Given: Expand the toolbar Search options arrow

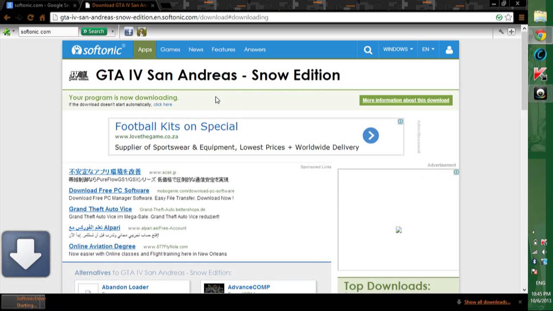Looking at the screenshot, I should [x=113, y=32].
